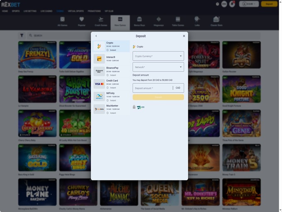Open La Vampire game thumbnail
Viewport: 282px width, 212px height.
(x=37, y=89)
